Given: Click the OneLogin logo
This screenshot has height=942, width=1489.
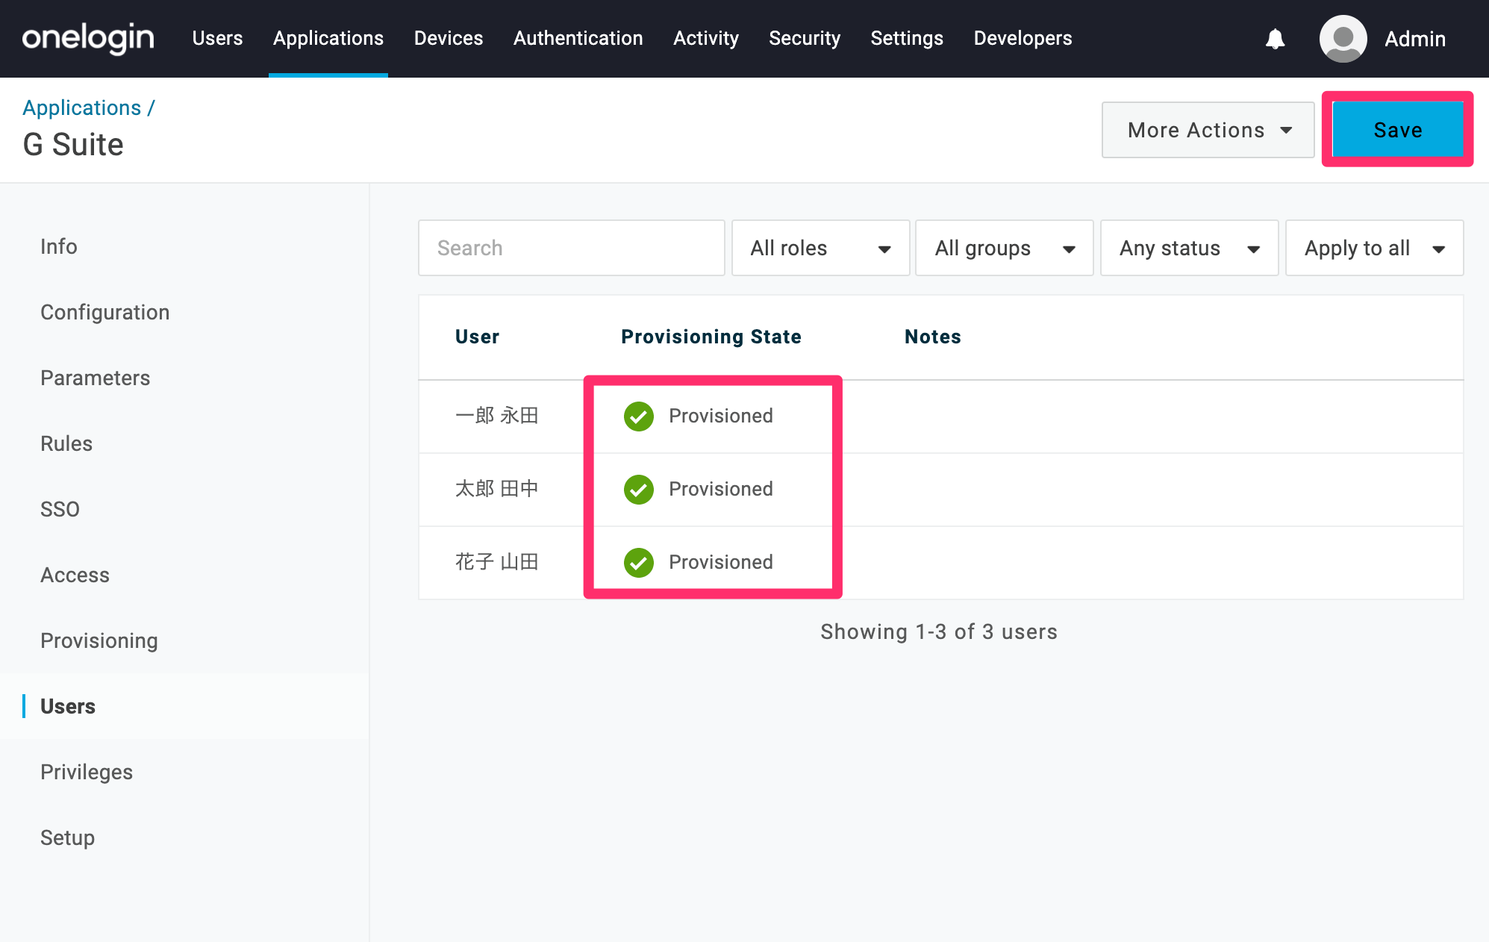Looking at the screenshot, I should coord(88,38).
